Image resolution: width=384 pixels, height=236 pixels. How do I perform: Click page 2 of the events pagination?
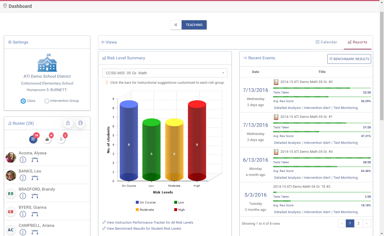(x=358, y=223)
